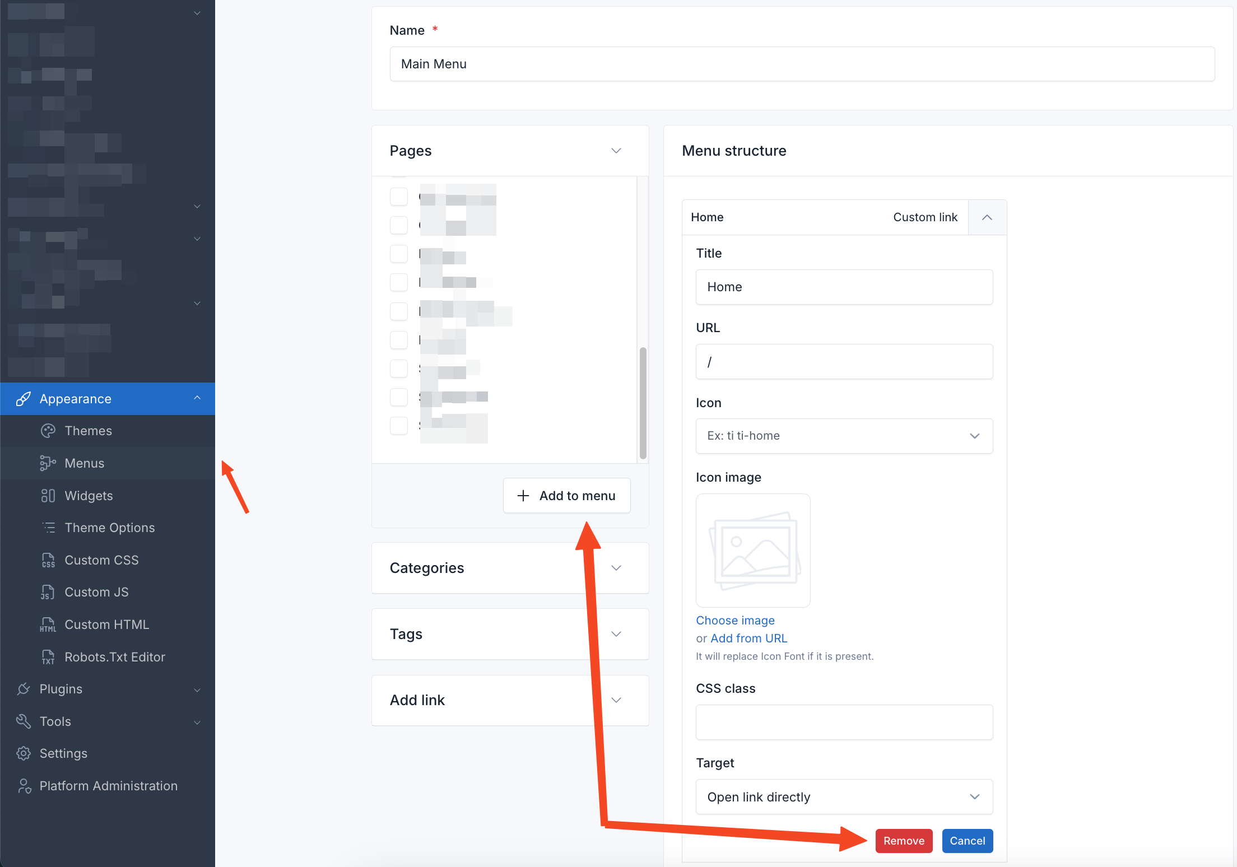
Task: Tick the seventh checkbox in Pages list
Action: [x=399, y=368]
